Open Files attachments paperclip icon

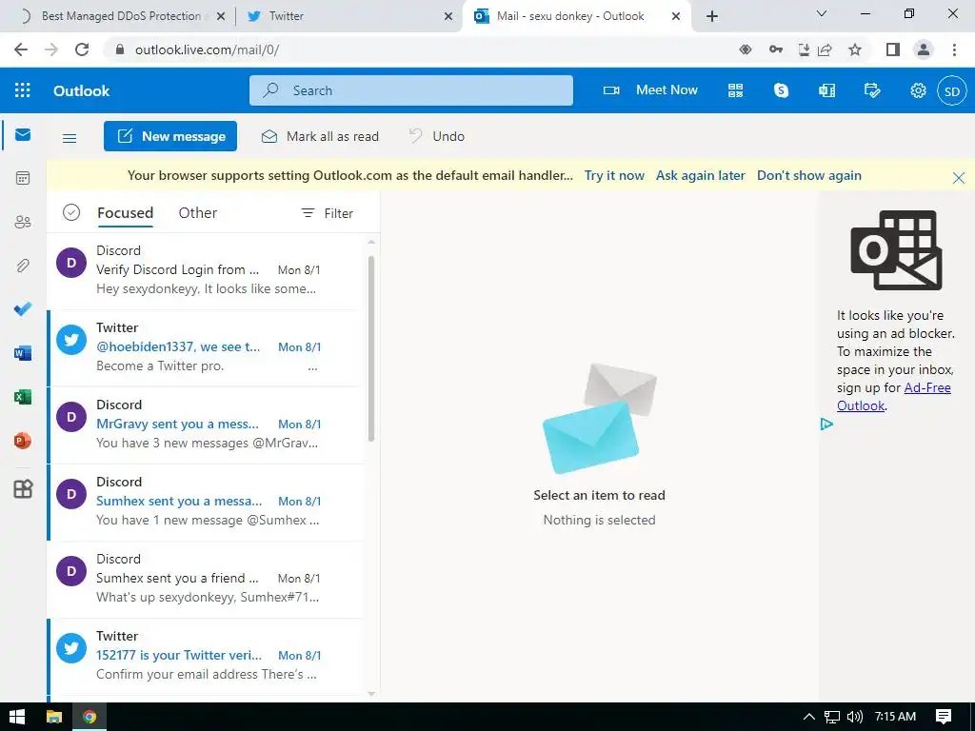[23, 266]
